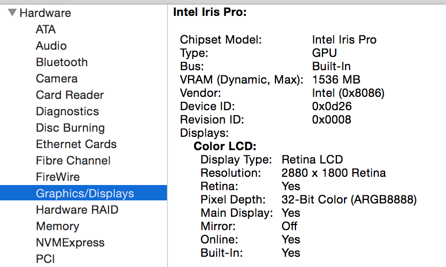The width and height of the screenshot is (446, 267).
Task: Open the Diagnostics entry
Action: 68,111
